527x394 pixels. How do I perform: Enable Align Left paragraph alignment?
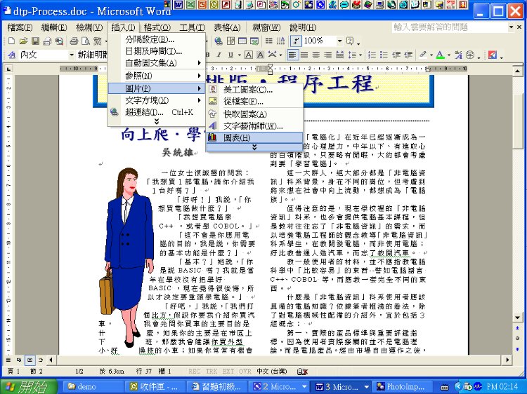coord(292,55)
